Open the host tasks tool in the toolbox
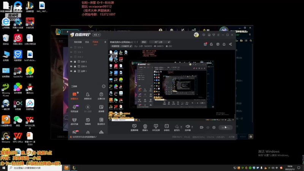 (101, 96)
